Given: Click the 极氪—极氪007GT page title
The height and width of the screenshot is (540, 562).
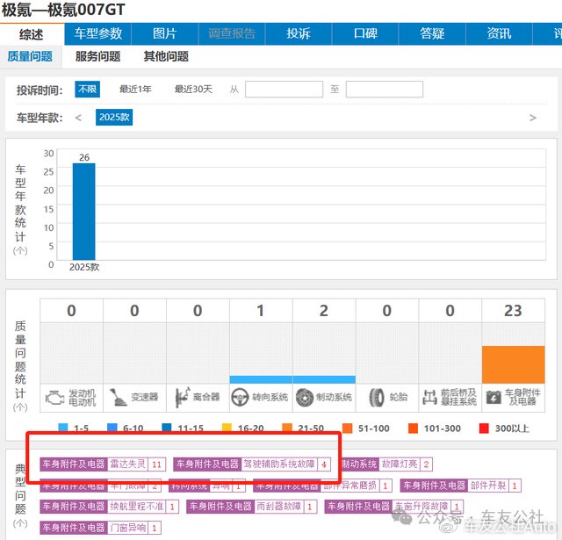Looking at the screenshot, I should [63, 10].
